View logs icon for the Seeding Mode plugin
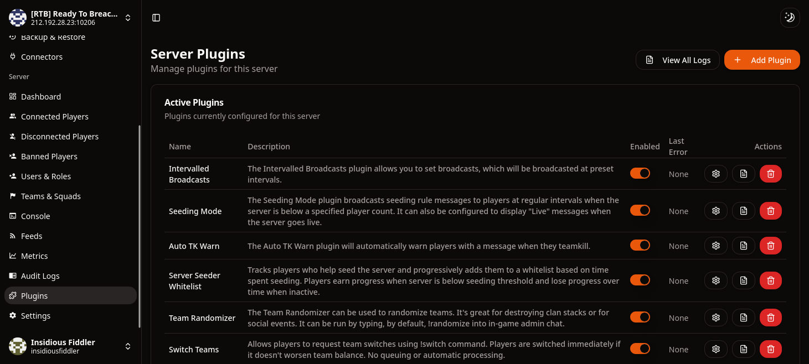The width and height of the screenshot is (809, 364). (x=743, y=210)
